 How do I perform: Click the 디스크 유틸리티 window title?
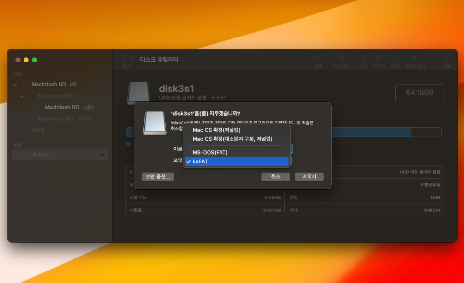(x=159, y=59)
